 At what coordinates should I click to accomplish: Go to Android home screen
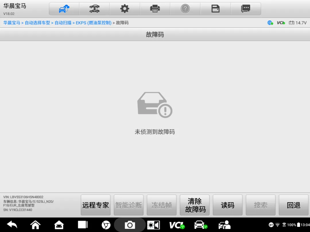pos(35,225)
